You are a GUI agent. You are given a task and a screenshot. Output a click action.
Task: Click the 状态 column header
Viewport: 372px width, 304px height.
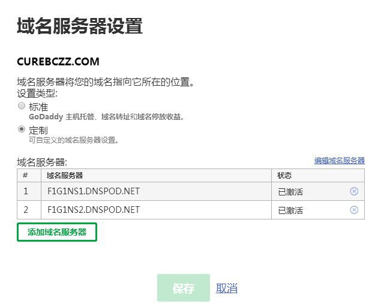[284, 175]
